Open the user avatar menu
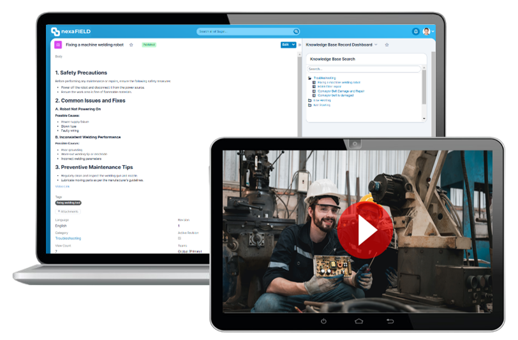The height and width of the screenshot is (340, 518). coord(427,31)
